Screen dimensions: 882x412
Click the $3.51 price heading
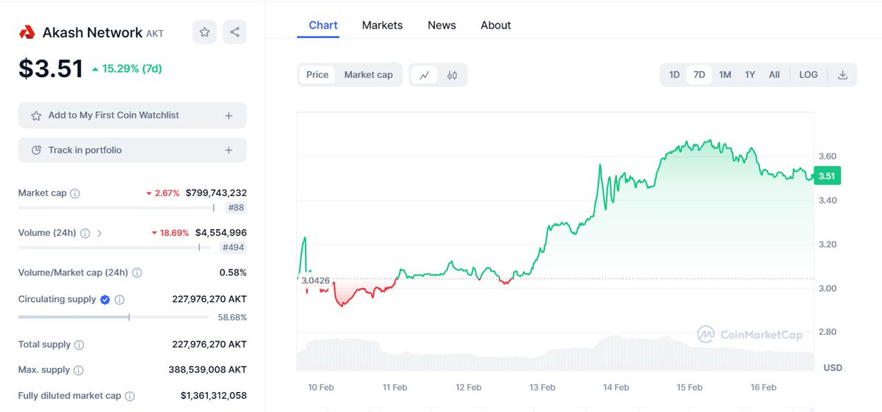click(51, 69)
